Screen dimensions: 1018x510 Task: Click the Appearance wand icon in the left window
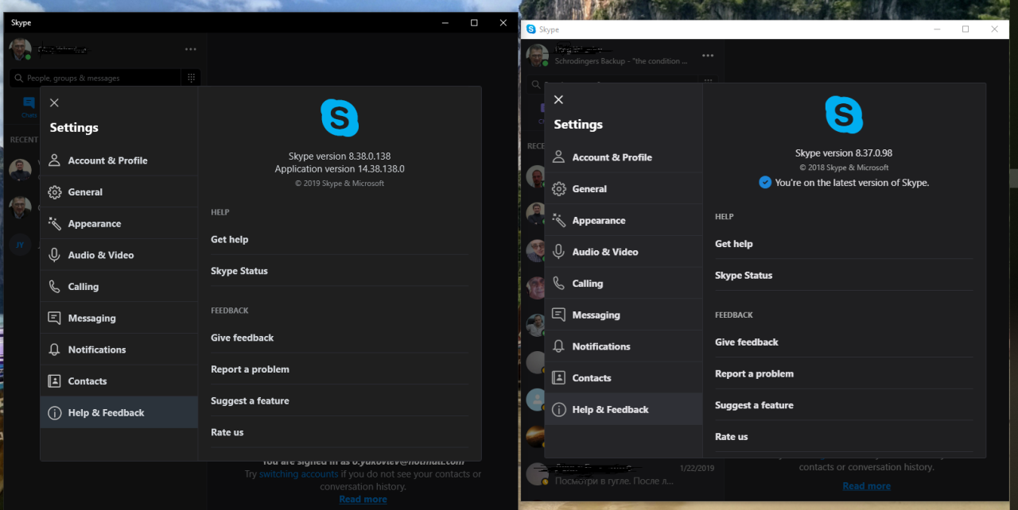54,224
